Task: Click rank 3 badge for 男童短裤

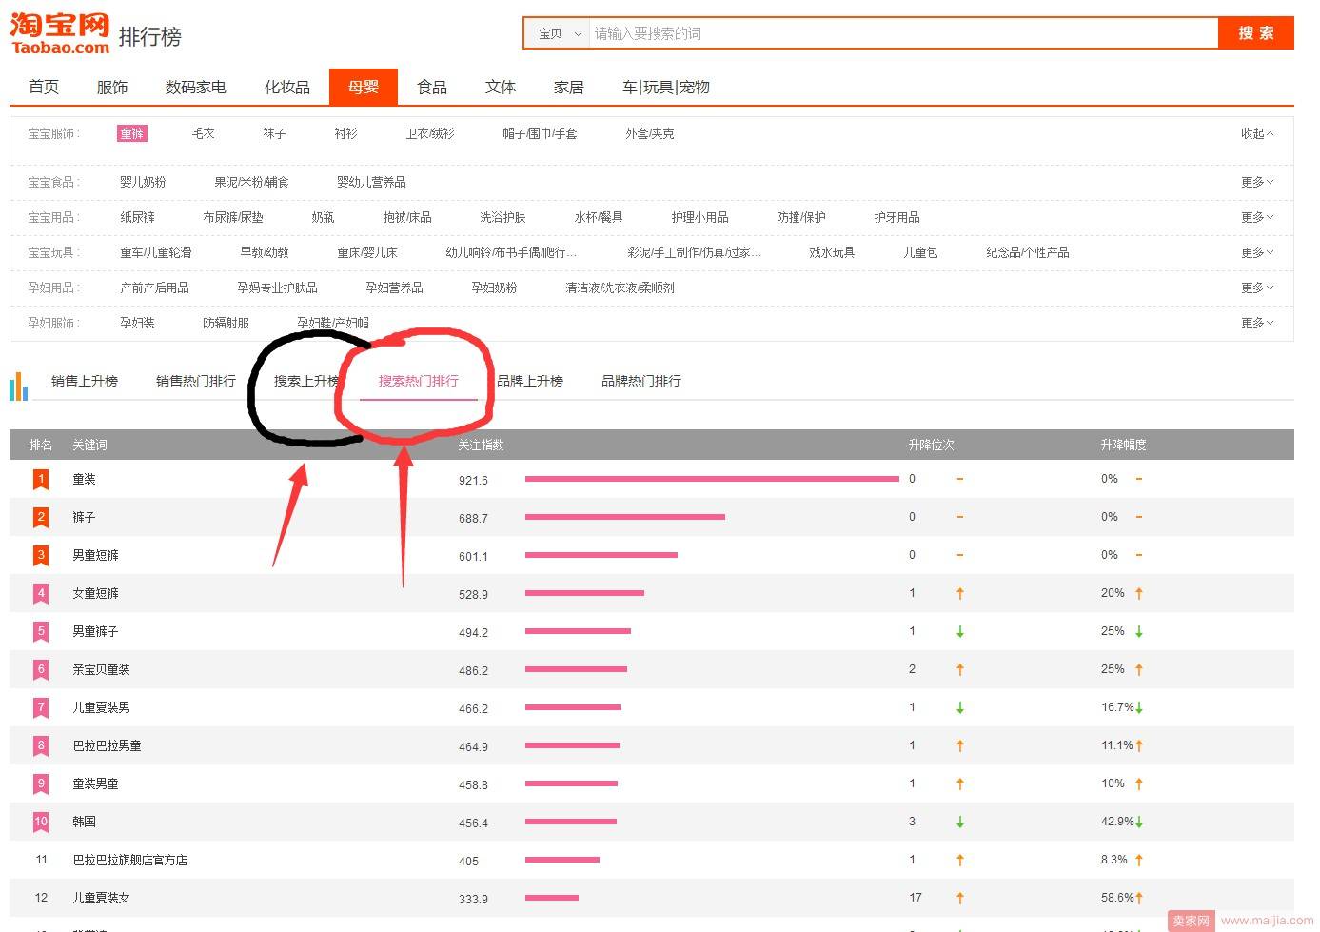Action: click(41, 556)
